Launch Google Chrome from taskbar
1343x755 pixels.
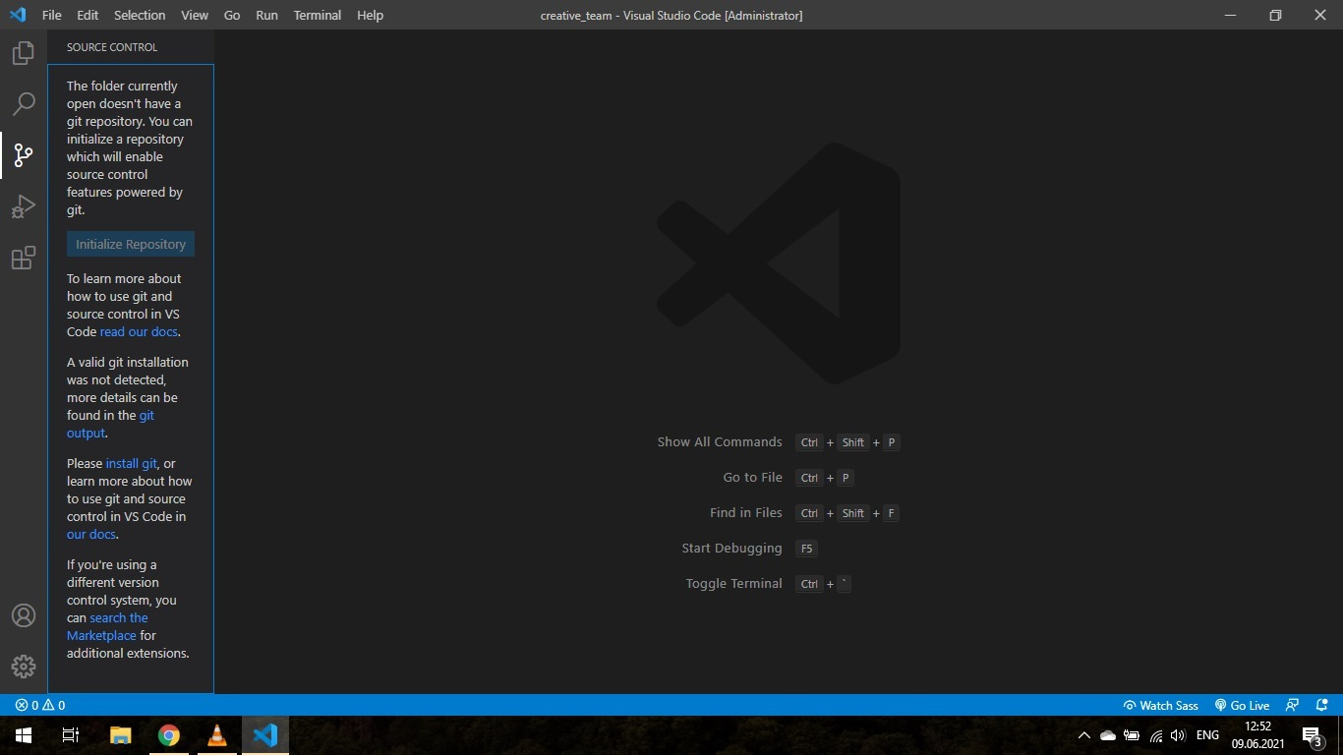pyautogui.click(x=169, y=735)
